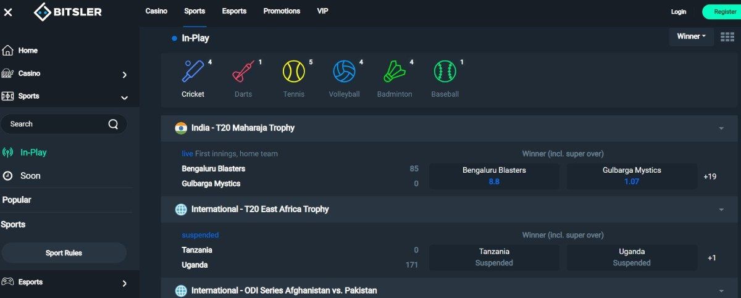Open the Esports top navigation tab
Image resolution: width=741 pixels, height=298 pixels.
(234, 11)
